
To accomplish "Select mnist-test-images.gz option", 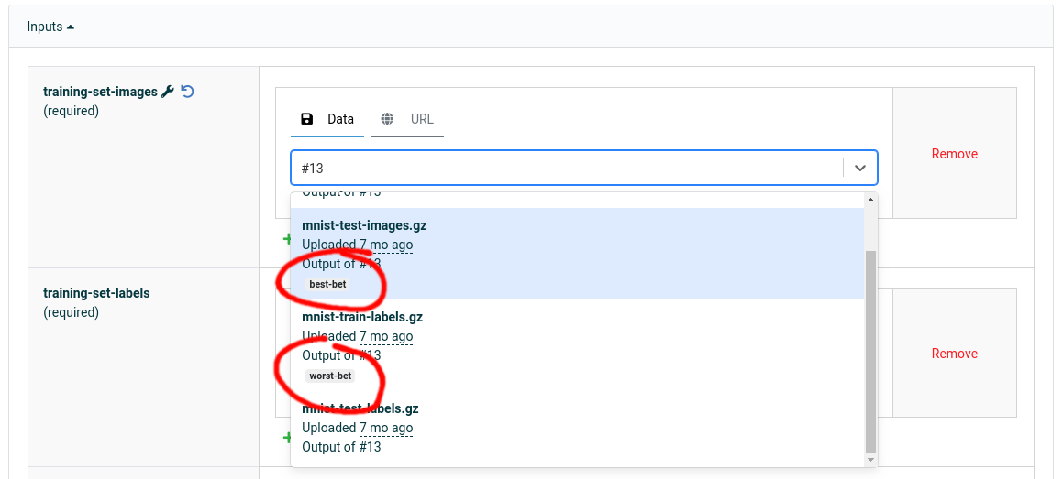I will (x=578, y=254).
